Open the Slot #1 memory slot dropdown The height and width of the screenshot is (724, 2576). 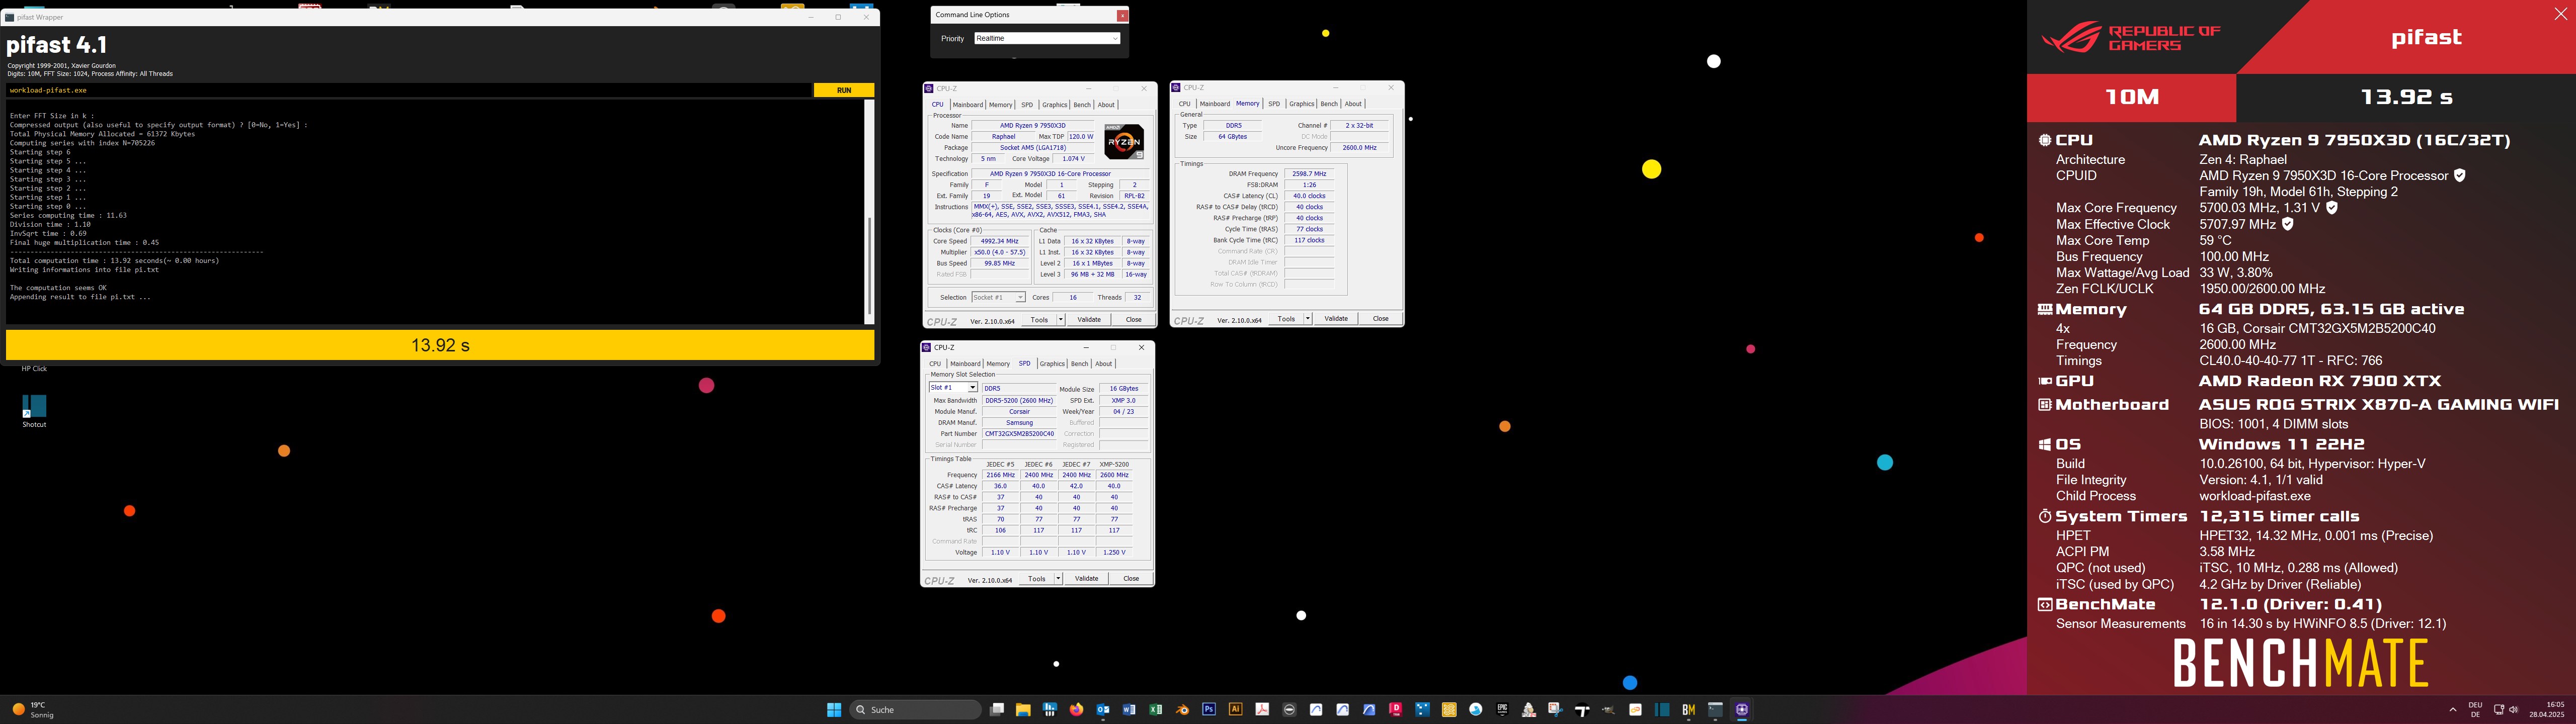click(x=953, y=388)
